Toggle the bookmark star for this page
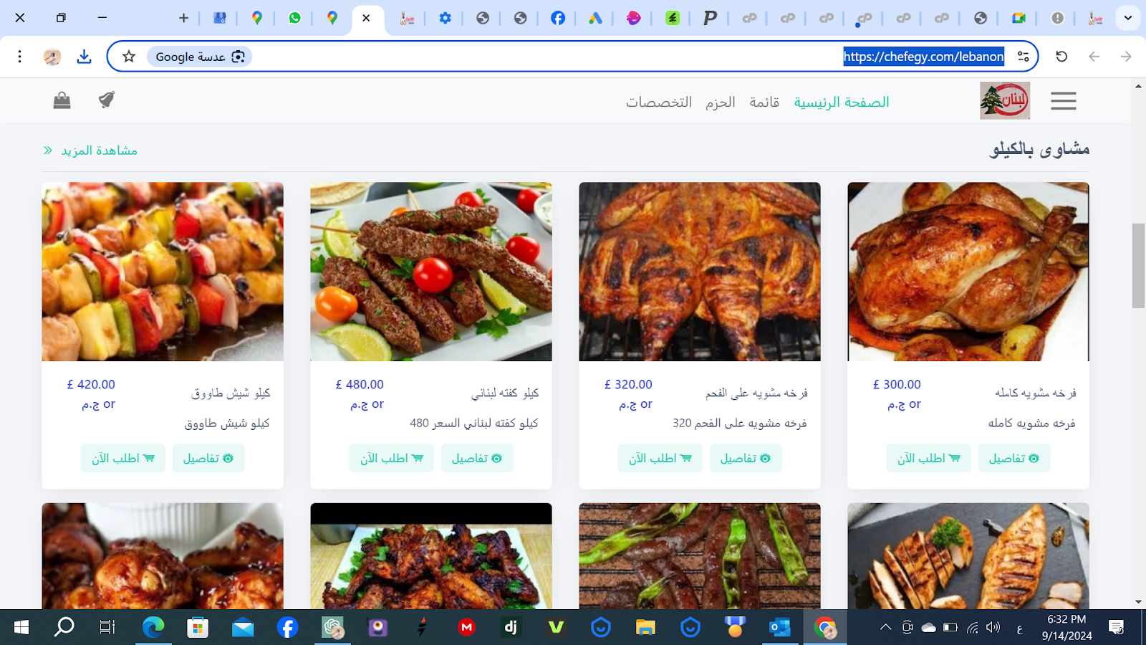The image size is (1146, 645). 128,56
